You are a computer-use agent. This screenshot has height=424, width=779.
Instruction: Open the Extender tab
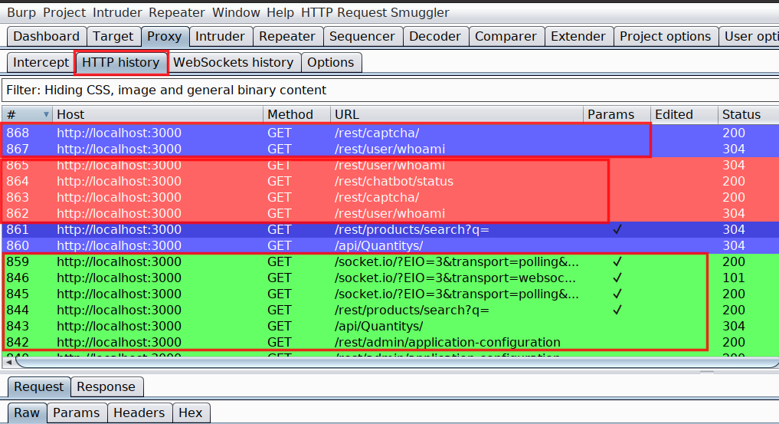[x=578, y=36]
